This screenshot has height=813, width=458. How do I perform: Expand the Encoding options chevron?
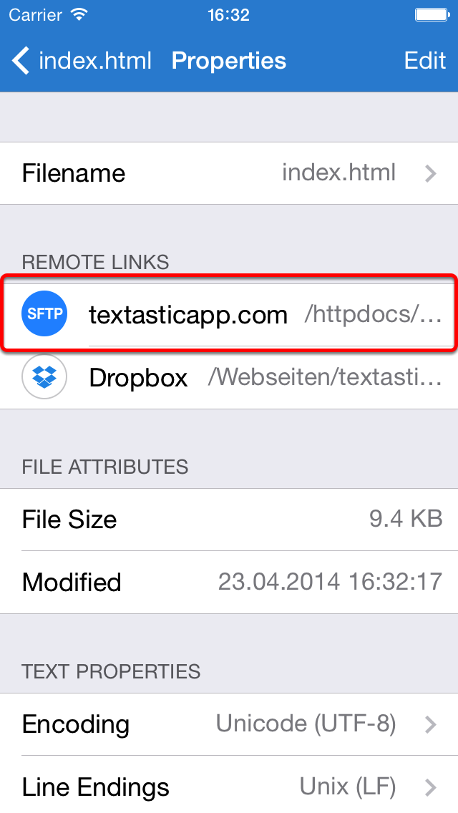pos(430,724)
